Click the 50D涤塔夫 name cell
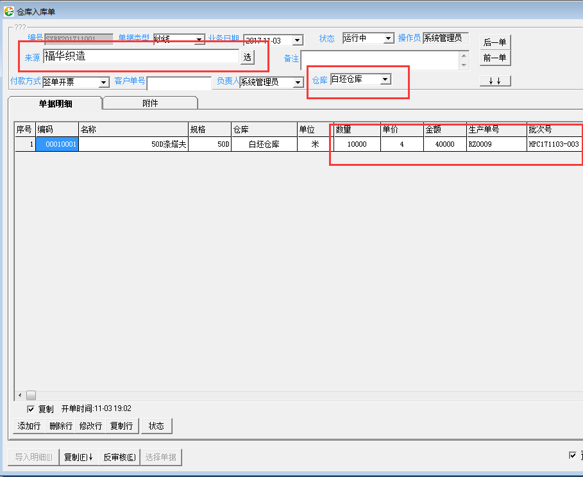Screen dimensions: 583x477 (133, 144)
